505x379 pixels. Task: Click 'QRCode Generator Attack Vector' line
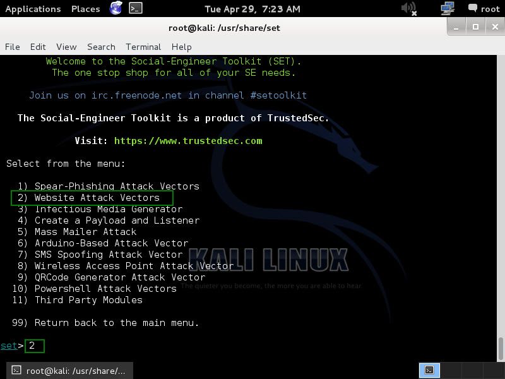112,277
